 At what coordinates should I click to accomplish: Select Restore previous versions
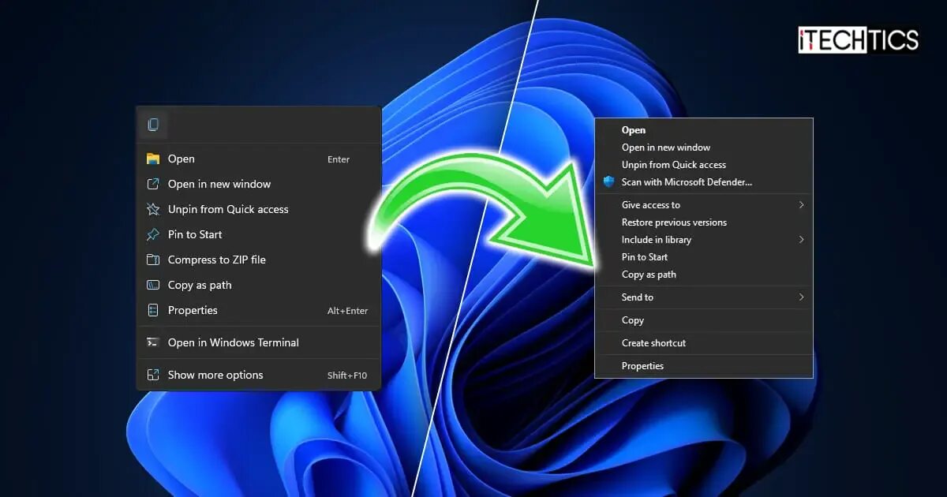pos(674,222)
